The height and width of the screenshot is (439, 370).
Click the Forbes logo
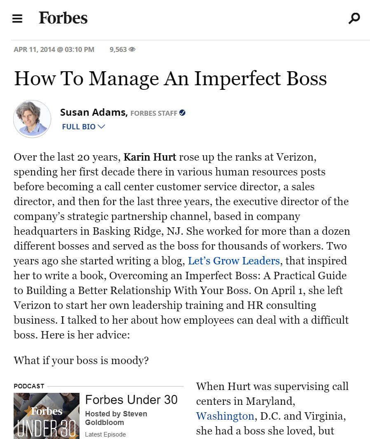point(63,18)
